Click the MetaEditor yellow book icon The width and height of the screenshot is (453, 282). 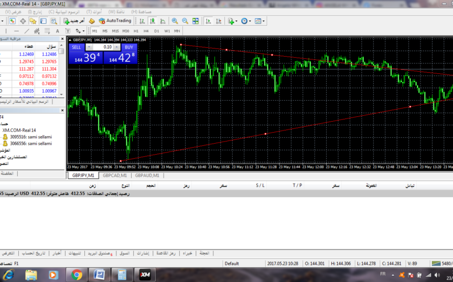[91, 21]
